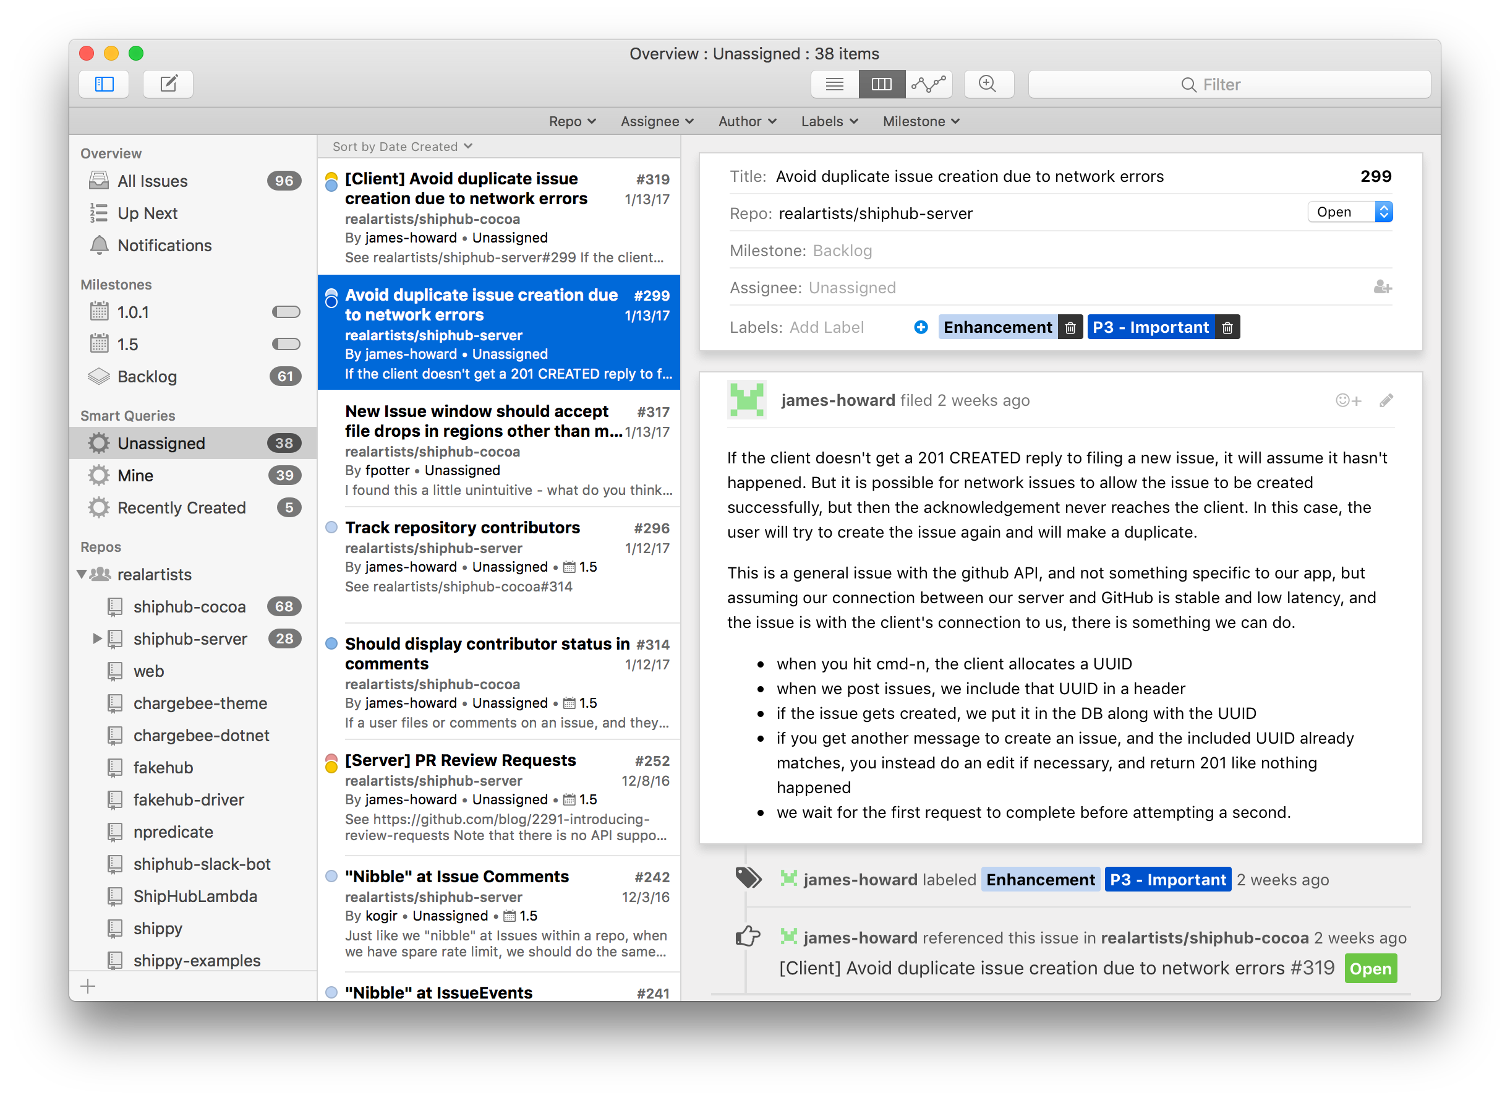The width and height of the screenshot is (1510, 1100).
Task: Select the ShipHubLambda repo icon
Action: coord(115,896)
